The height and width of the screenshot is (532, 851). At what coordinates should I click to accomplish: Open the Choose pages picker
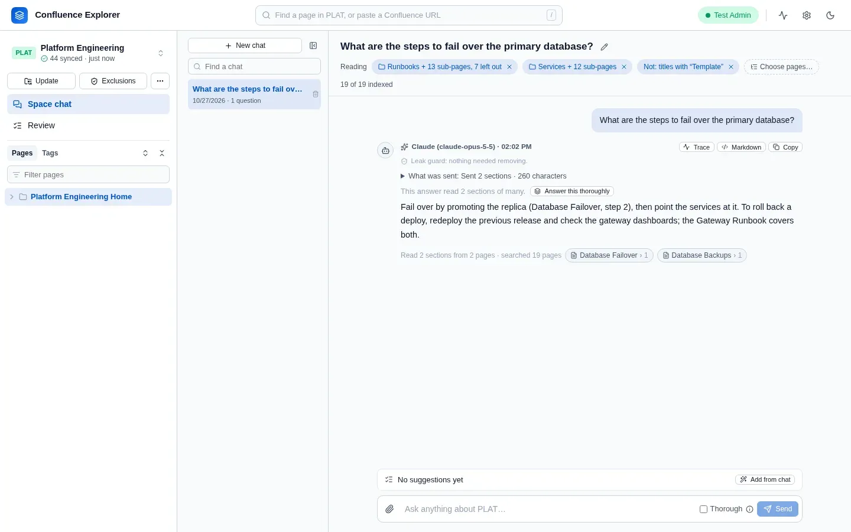coord(781,67)
